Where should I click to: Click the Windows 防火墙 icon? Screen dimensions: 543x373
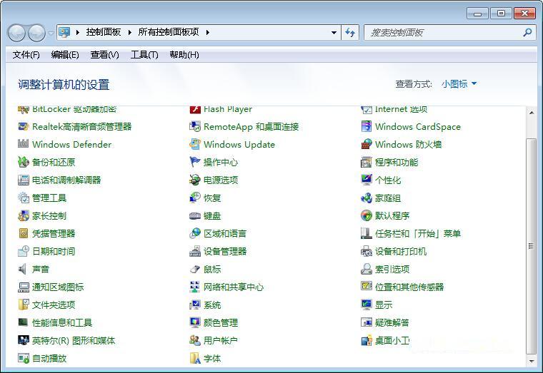click(367, 144)
